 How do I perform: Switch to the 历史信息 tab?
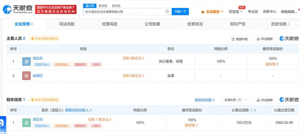280,24
